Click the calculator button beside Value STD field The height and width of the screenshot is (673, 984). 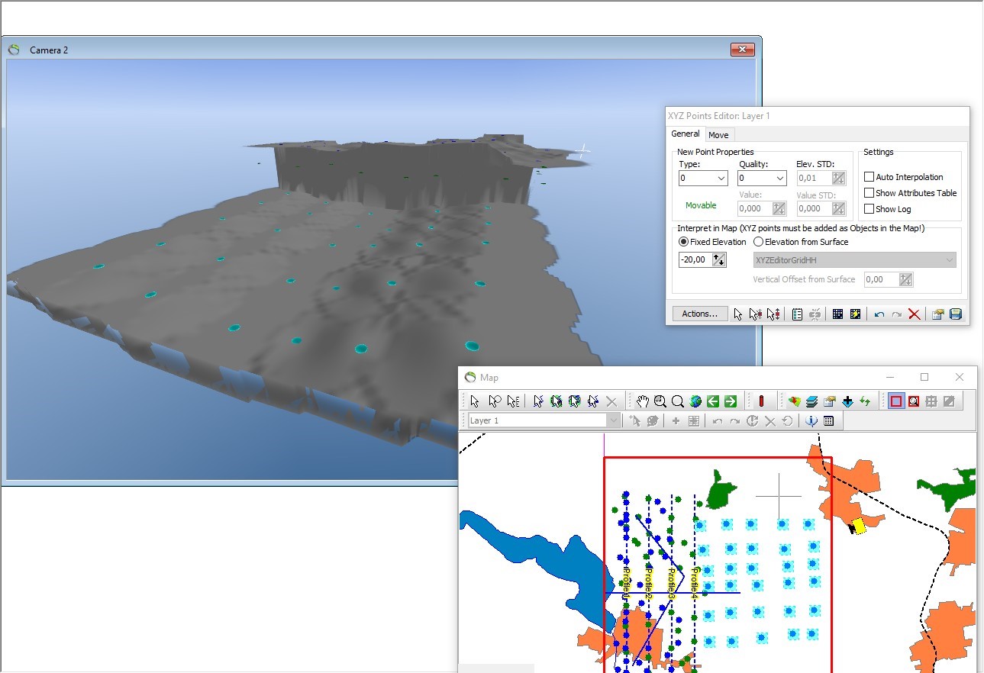pos(839,208)
